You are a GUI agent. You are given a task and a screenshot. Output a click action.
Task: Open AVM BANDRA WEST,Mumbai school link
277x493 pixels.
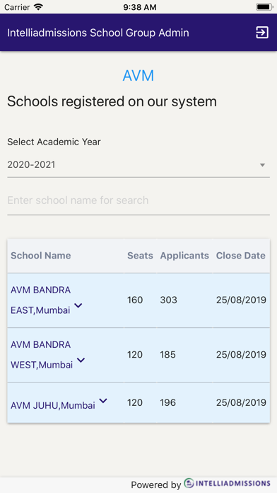(42, 355)
